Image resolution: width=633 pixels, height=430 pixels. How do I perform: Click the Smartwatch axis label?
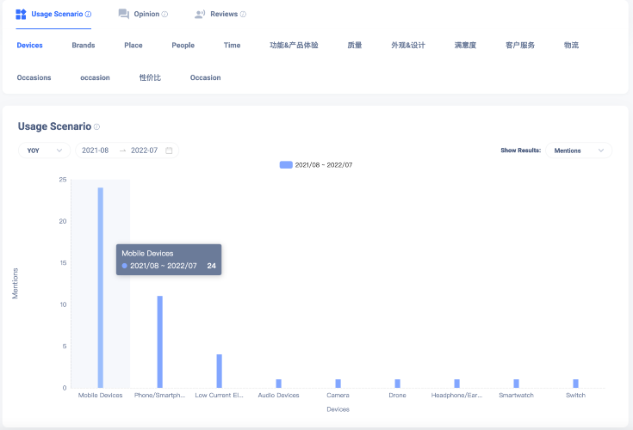coord(516,396)
